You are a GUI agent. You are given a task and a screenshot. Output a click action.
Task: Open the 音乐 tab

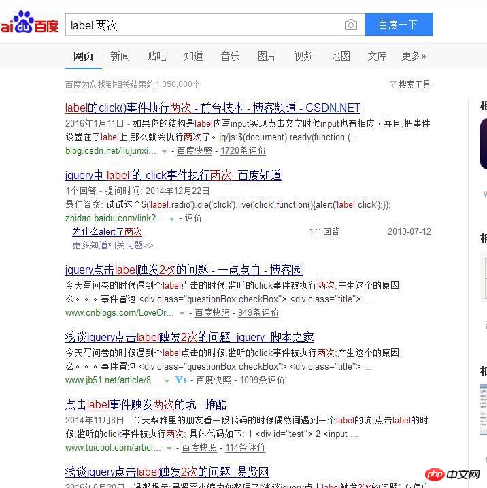tap(230, 56)
